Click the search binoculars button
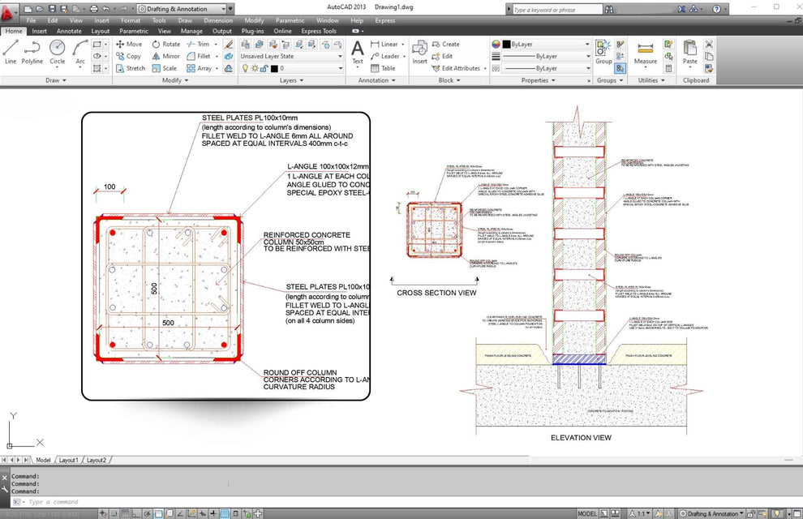 click(x=609, y=9)
